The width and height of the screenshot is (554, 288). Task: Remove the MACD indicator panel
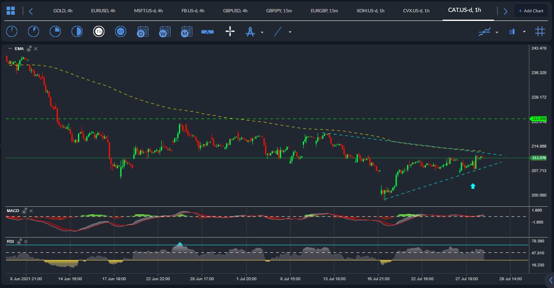[31, 211]
